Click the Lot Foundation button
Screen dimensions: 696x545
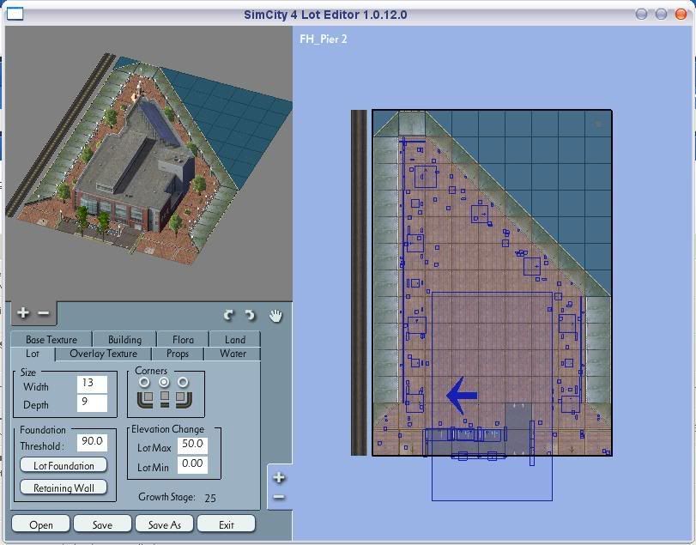[x=64, y=465]
